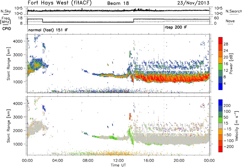Select the 'Freq. [MHz]' axis label
Image resolution: width=242 pixels, height=167 pixels.
(6, 20)
